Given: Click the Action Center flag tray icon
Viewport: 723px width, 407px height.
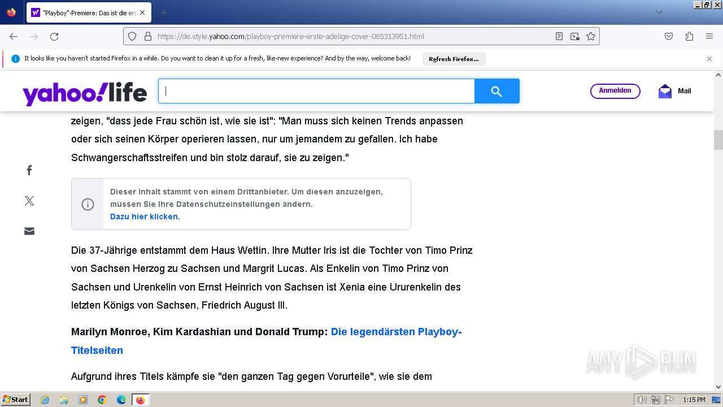Looking at the screenshot, I should pyautogui.click(x=669, y=400).
